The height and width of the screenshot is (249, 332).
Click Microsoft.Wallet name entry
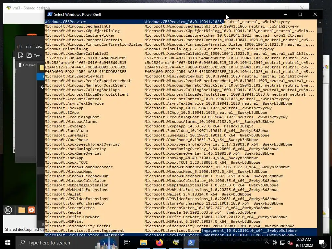(x=63, y=194)
